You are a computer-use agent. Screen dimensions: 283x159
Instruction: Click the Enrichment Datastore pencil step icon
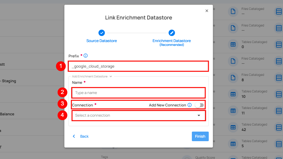tap(171, 33)
